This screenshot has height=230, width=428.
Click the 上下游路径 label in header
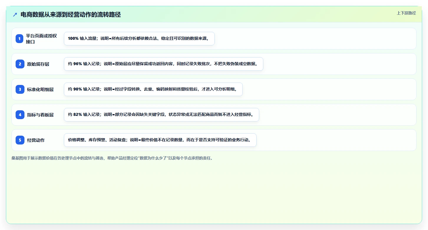coord(406,13)
